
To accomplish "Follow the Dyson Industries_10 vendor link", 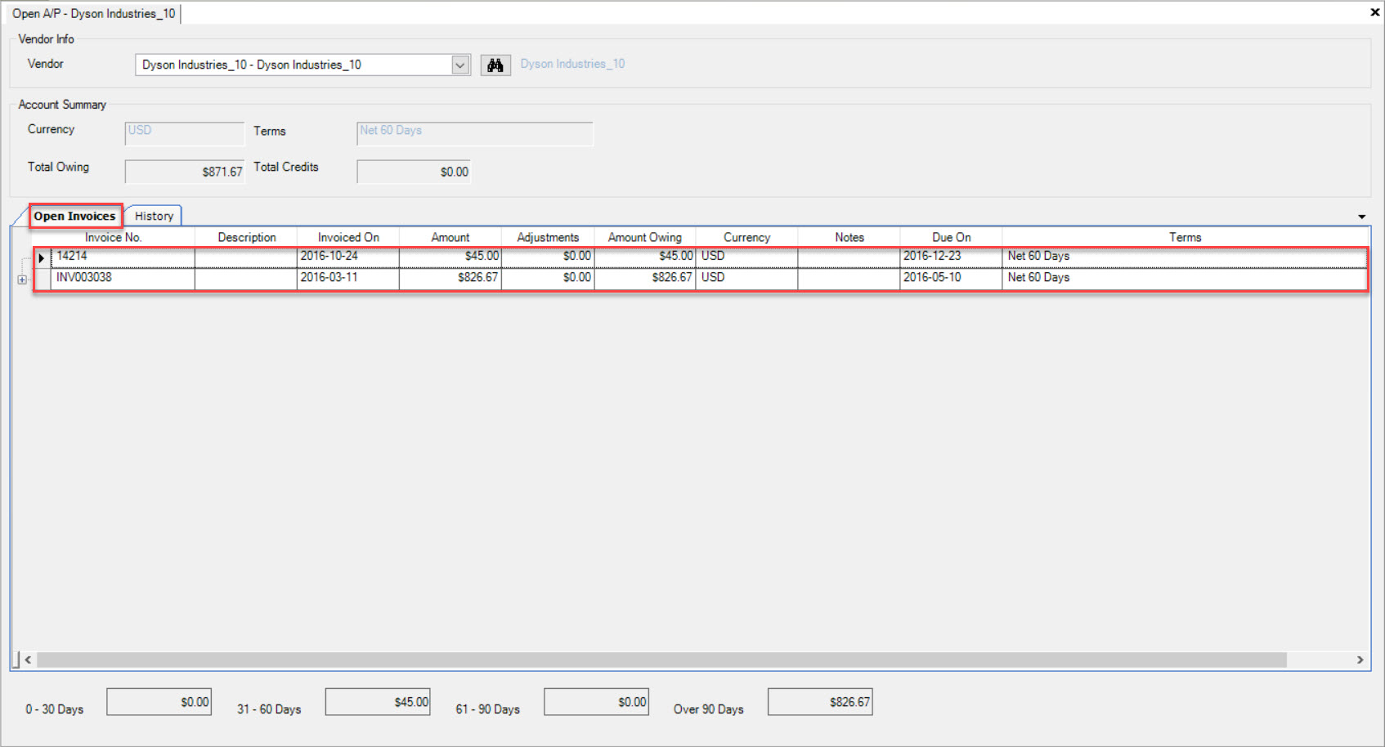I will point(572,64).
